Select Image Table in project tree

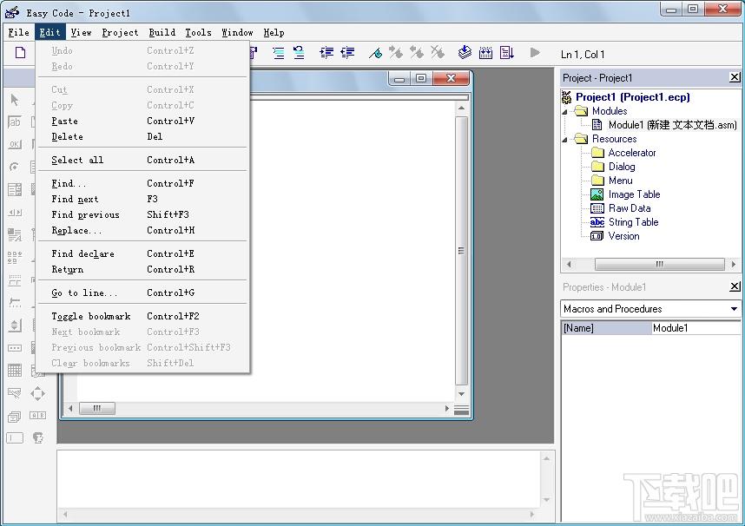pos(634,194)
